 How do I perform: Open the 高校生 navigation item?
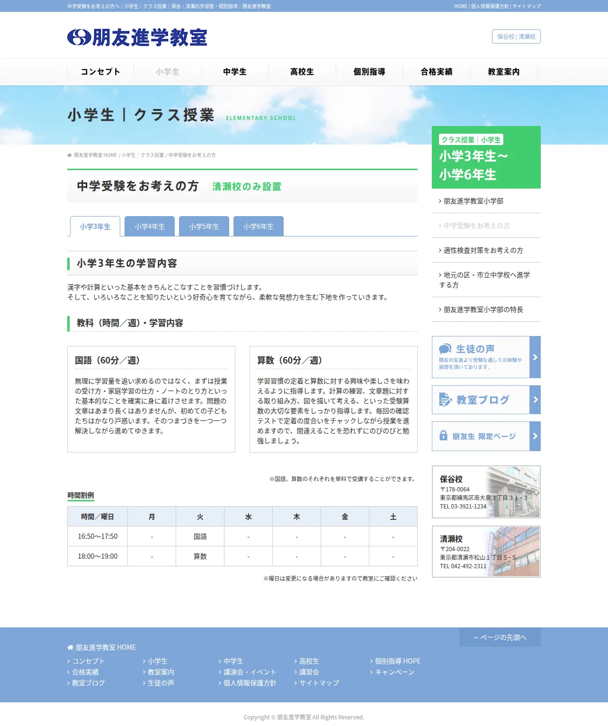point(302,72)
